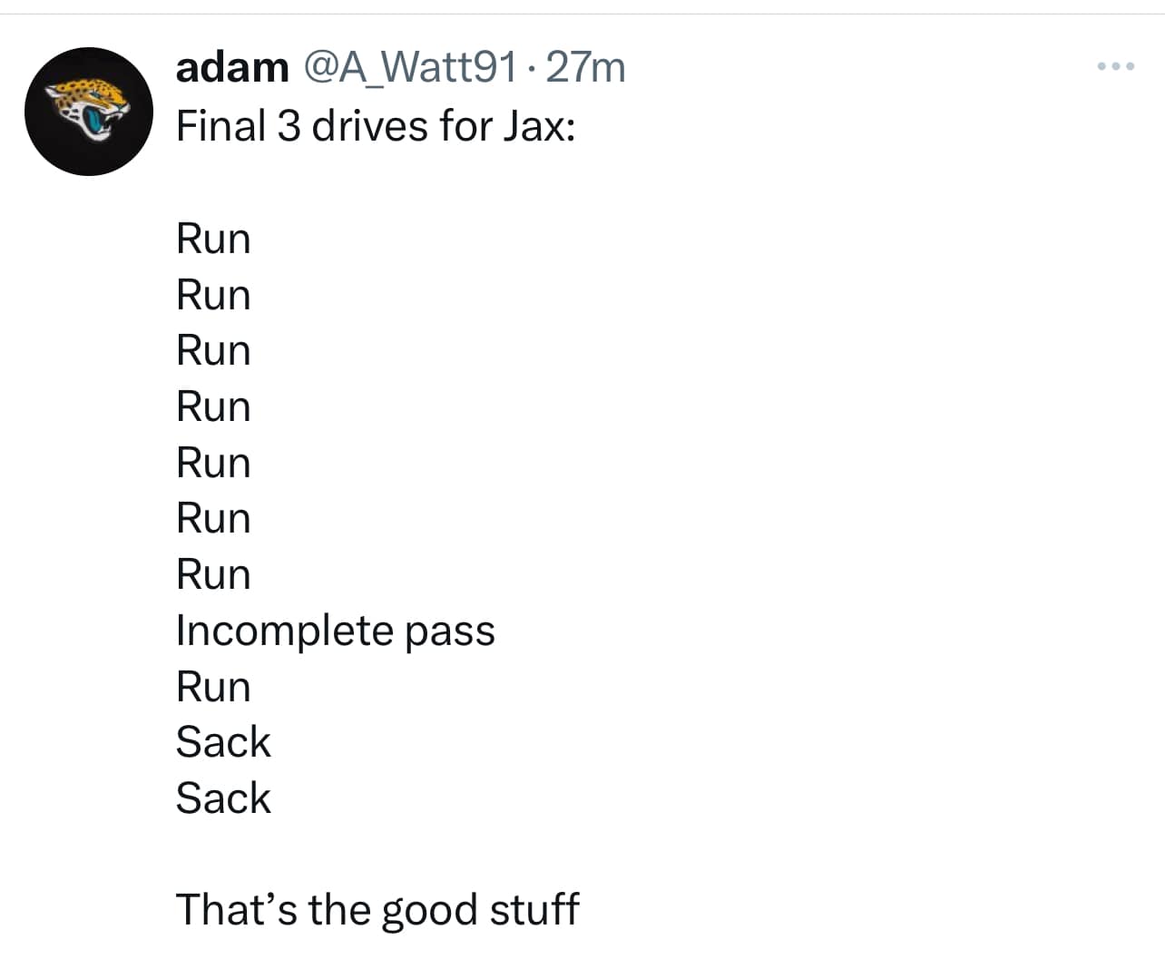This screenshot has width=1165, height=959.
Task: Select the 'Run' line directly above 'Incomplete pass'
Action: pos(213,575)
